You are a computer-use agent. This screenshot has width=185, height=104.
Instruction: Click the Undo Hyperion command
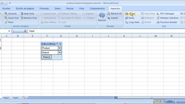(130, 14)
